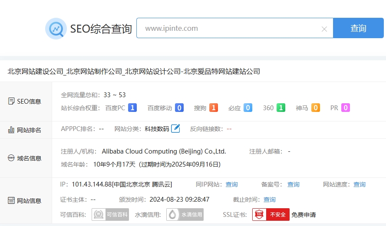Viewport: 386px width, 226px height.
Task: Click the 可信百科 badge
Action: (110, 214)
